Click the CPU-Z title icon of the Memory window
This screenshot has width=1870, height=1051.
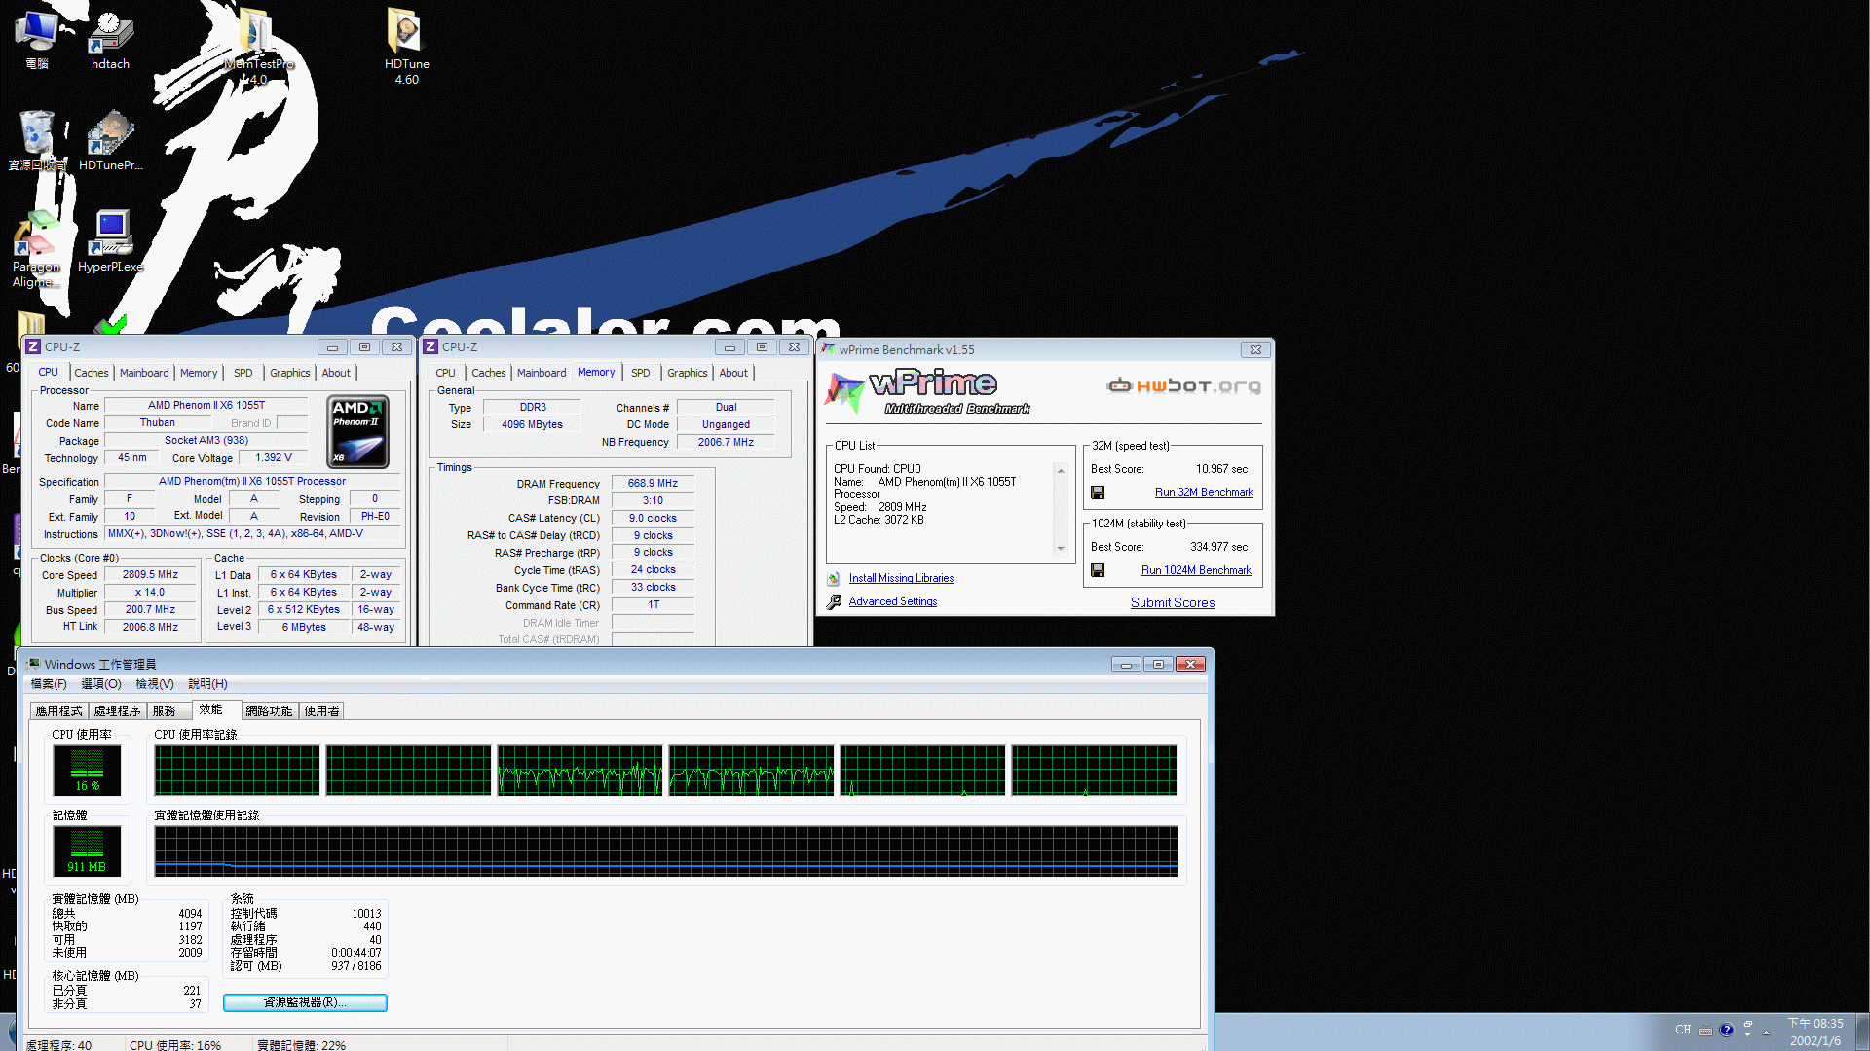click(430, 346)
